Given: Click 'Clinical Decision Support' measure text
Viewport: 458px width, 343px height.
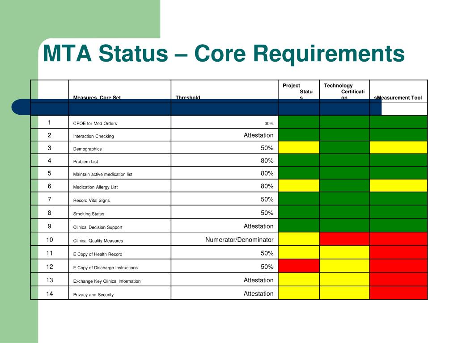Looking at the screenshot, I should [98, 227].
